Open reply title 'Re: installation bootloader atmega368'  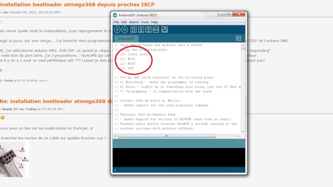pos(55,101)
